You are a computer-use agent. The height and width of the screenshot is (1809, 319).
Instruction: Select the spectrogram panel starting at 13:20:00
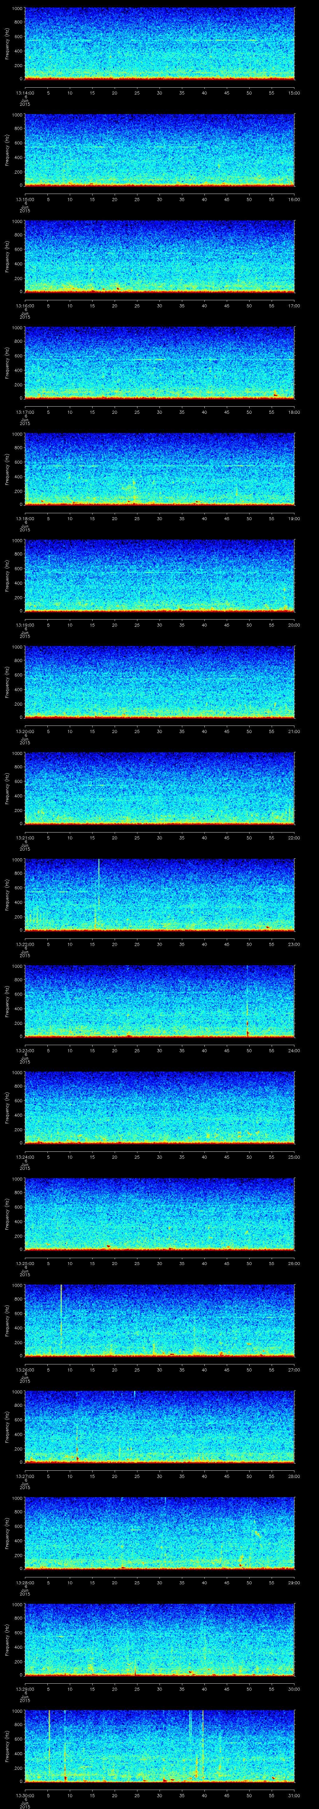tap(160, 682)
